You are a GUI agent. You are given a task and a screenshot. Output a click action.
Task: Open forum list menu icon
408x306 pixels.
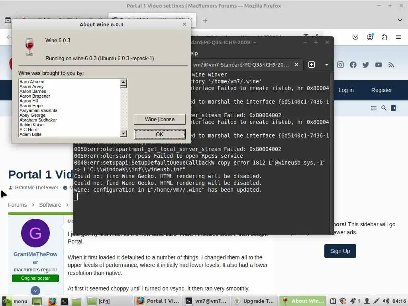(373, 108)
